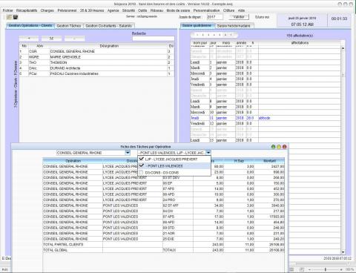Click the affectations column header
Viewport: 356px width, 273px height.
point(300,43)
